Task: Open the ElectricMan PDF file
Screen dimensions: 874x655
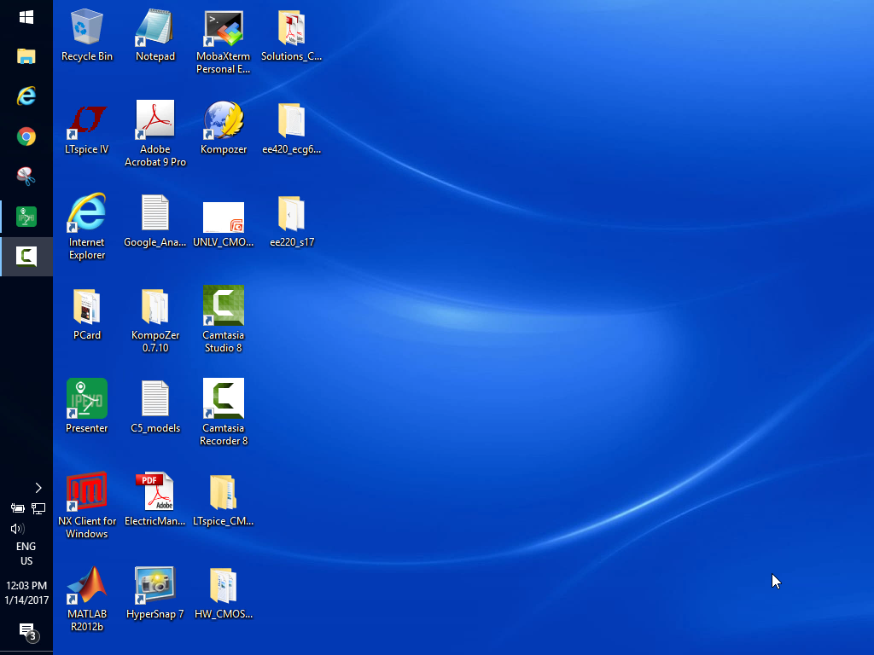Action: click(155, 492)
